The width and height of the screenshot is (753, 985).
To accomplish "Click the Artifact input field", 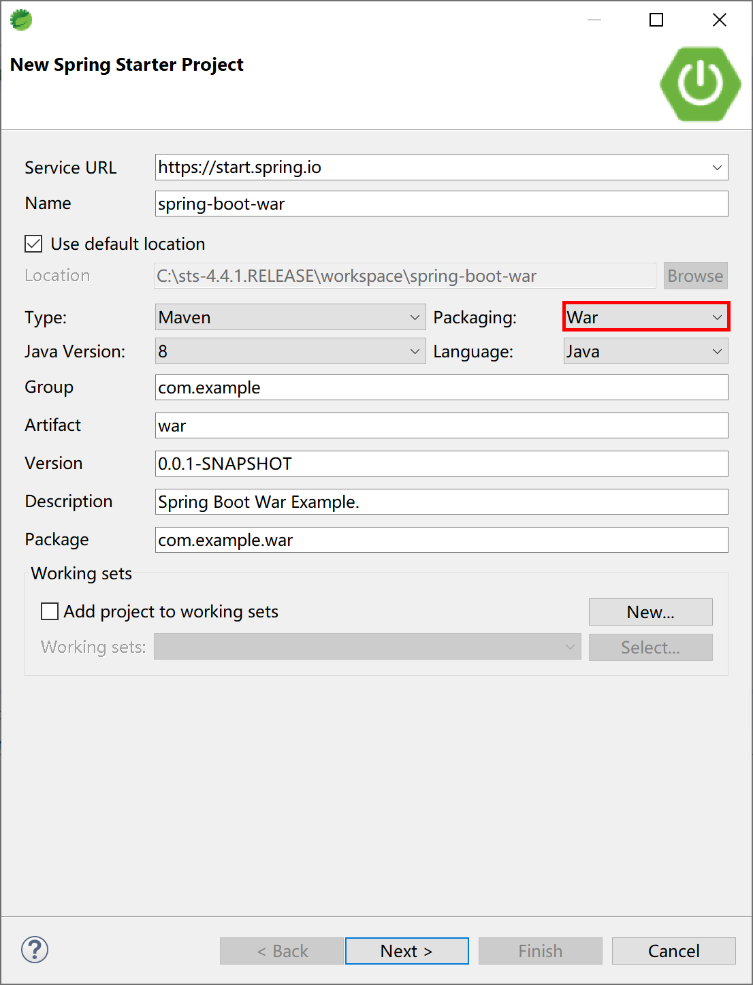I will (441, 425).
